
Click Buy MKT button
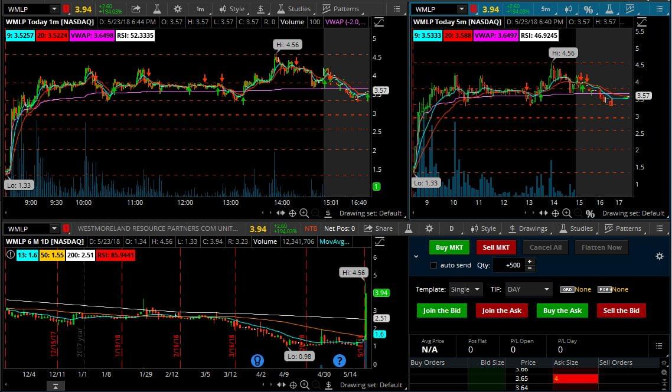(449, 247)
